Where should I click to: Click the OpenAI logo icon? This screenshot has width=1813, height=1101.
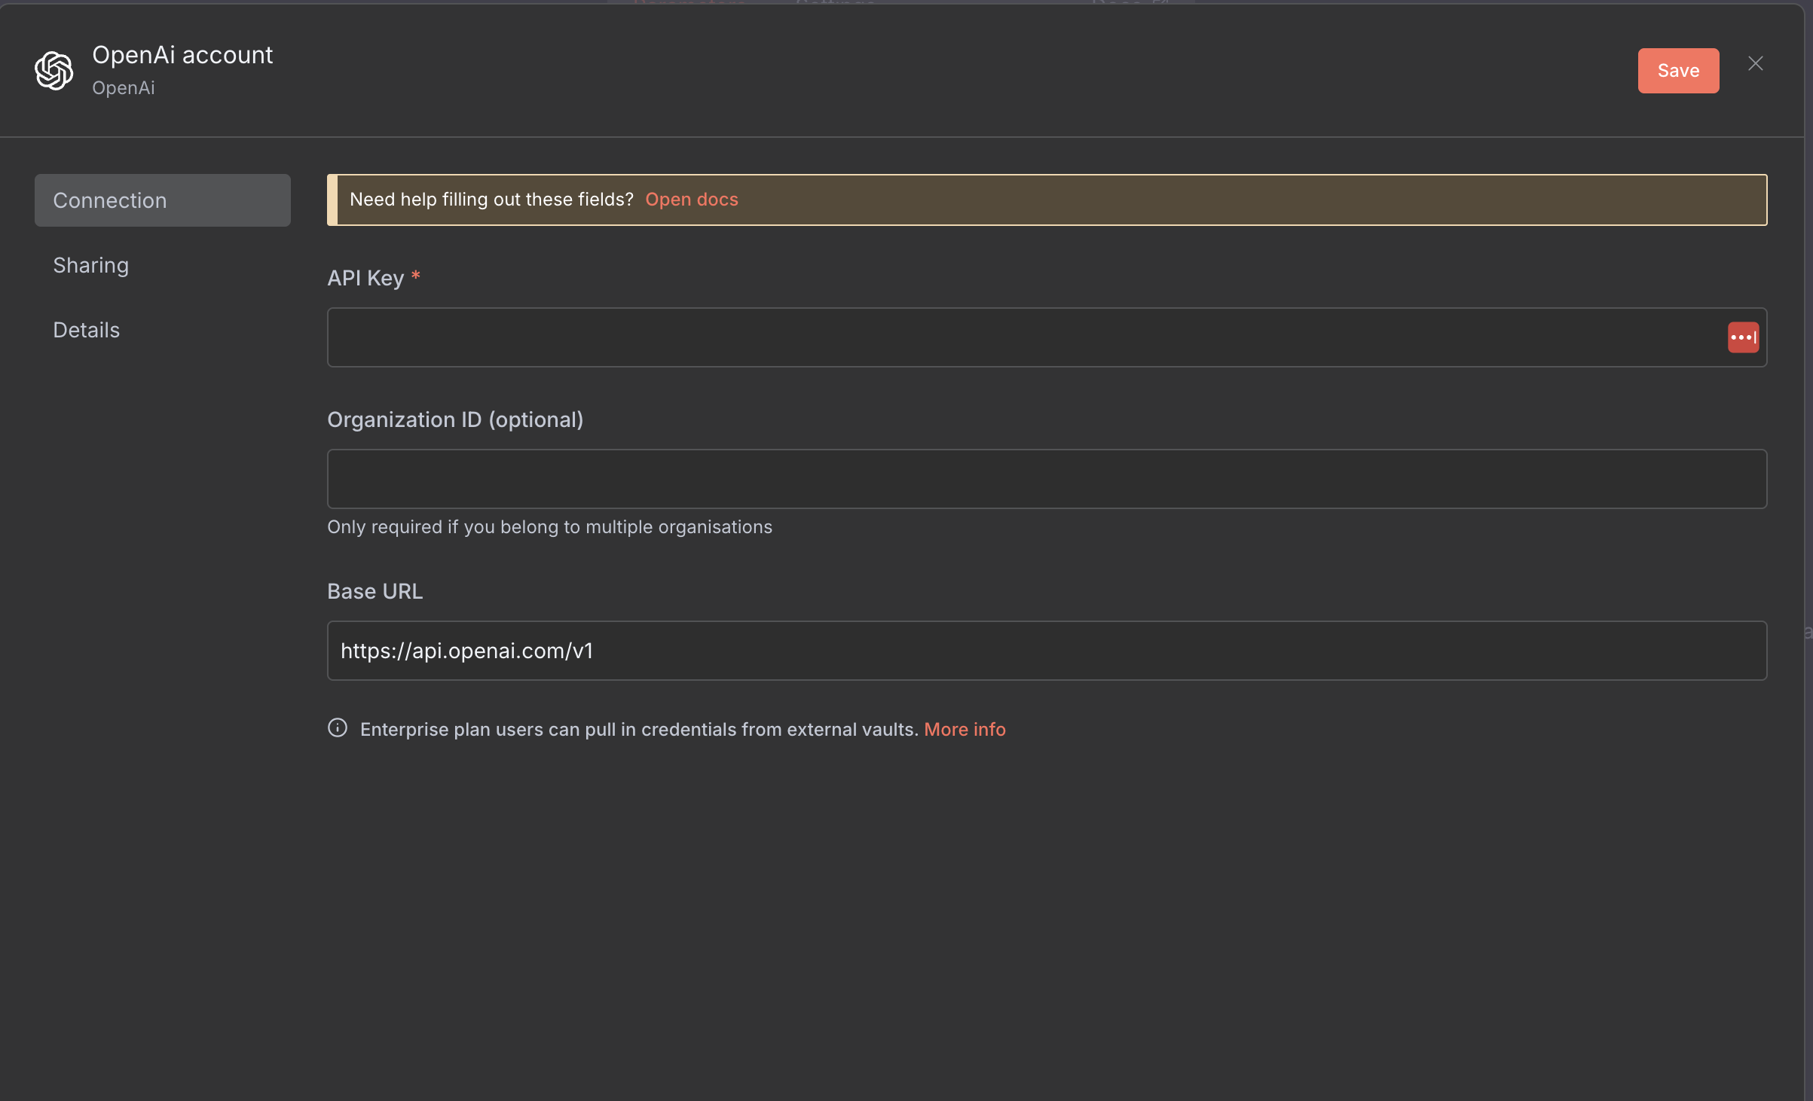point(54,71)
